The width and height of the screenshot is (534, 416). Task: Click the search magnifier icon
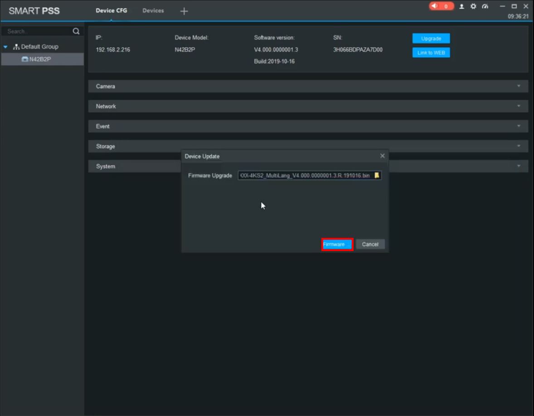pyautogui.click(x=76, y=31)
